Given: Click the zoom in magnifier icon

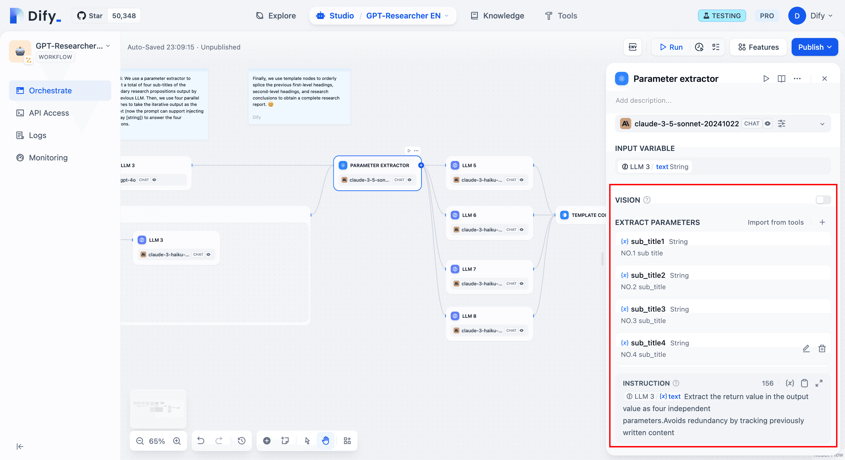Looking at the screenshot, I should pyautogui.click(x=177, y=441).
